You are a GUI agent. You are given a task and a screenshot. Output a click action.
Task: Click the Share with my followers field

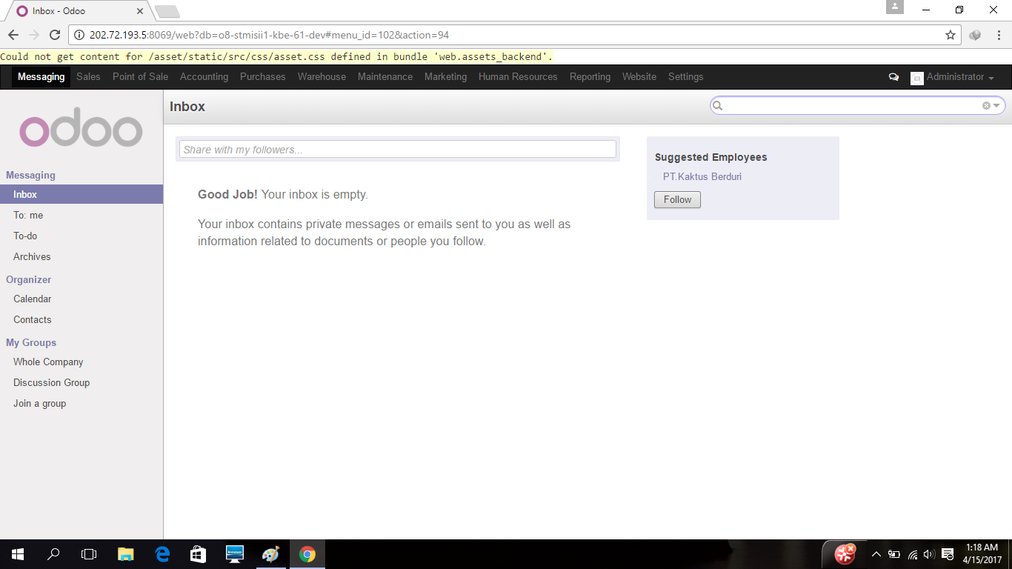point(397,149)
